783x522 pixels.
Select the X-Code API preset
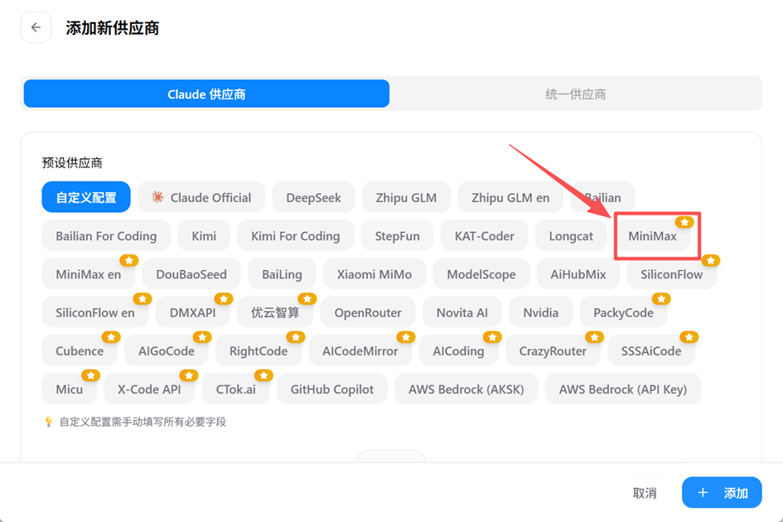(x=149, y=389)
